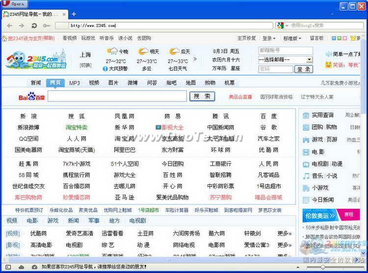Select the 视频 search tab
The image size is (368, 273).
tap(94, 83)
